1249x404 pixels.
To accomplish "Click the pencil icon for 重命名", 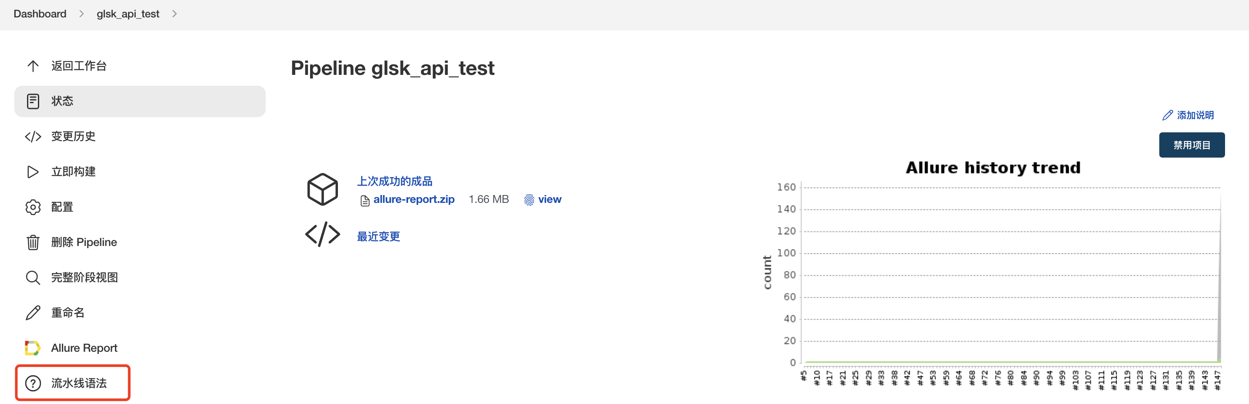I will tap(33, 313).
